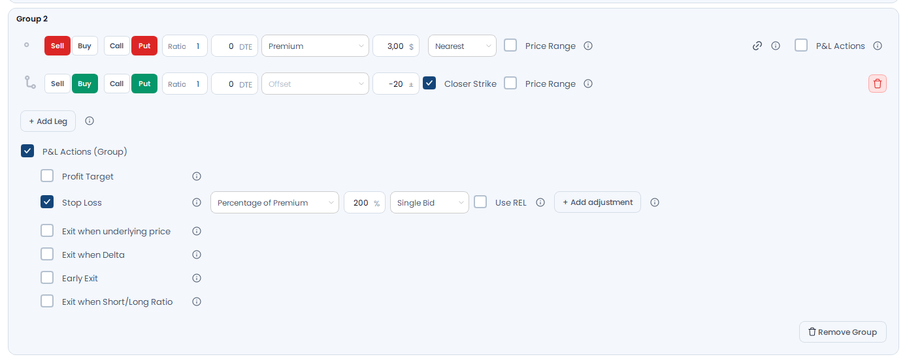Delete second leg with red trash icon
The image size is (907, 359).
point(878,84)
